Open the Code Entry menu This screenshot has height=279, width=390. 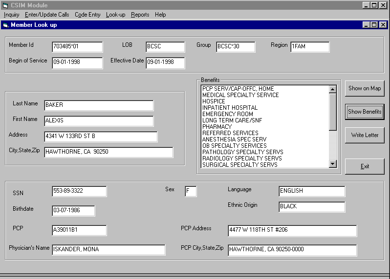click(87, 15)
